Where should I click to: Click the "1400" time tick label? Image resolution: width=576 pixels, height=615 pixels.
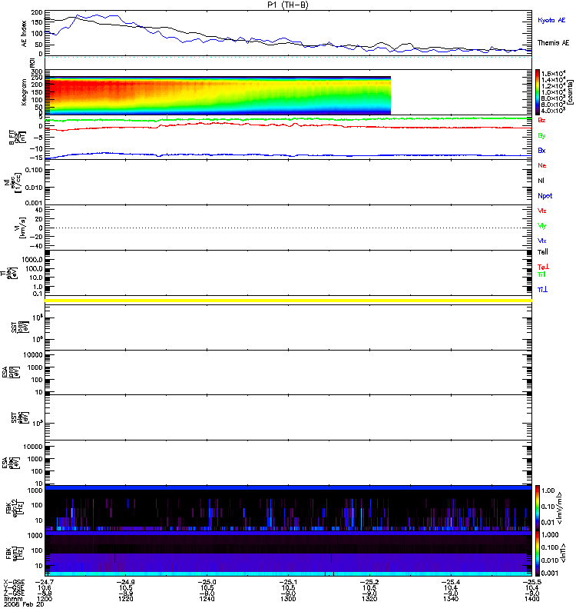pos(531,599)
